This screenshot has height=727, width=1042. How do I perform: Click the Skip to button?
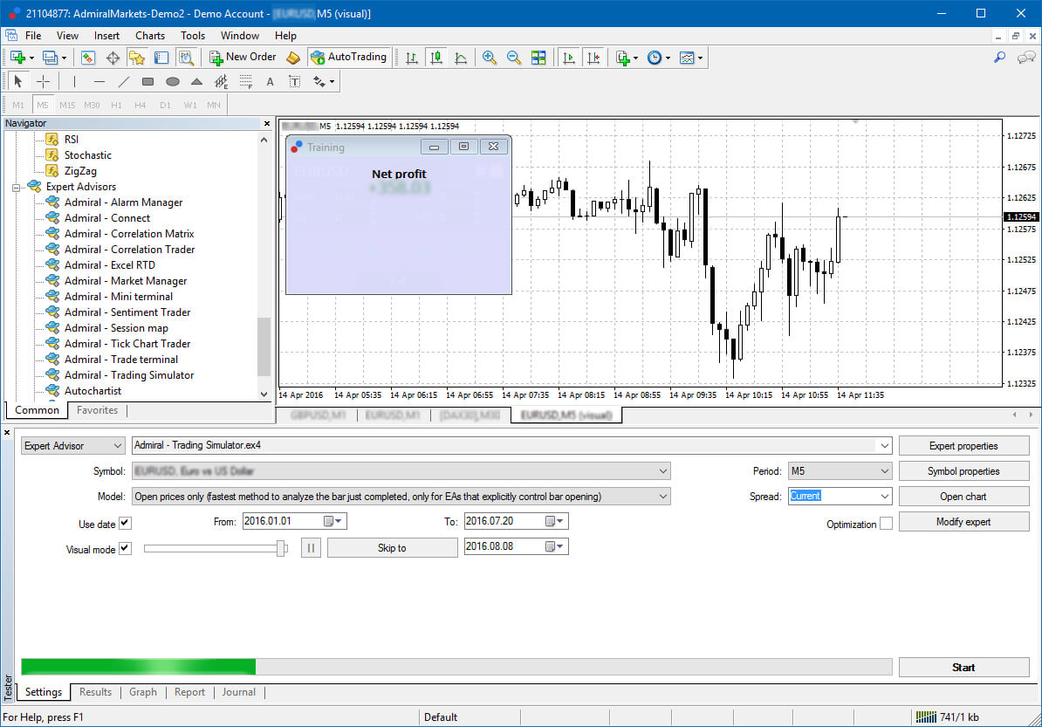point(392,547)
